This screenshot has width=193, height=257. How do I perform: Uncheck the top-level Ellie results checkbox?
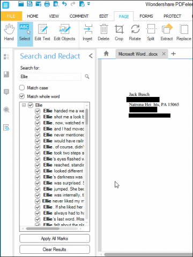(31, 105)
